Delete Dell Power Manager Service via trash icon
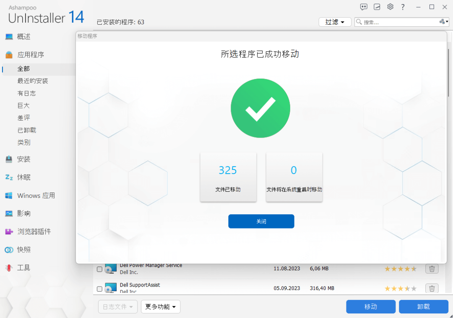Image resolution: width=453 pixels, height=318 pixels. coord(432,269)
